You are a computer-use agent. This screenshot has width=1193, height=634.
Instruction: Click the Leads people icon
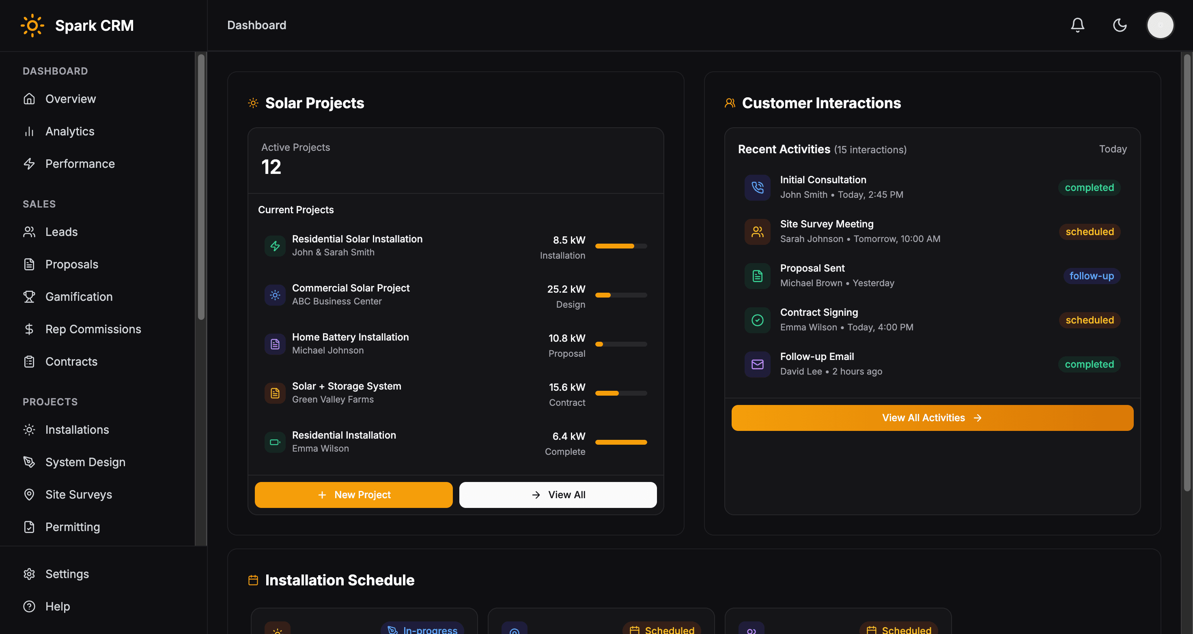(x=29, y=231)
